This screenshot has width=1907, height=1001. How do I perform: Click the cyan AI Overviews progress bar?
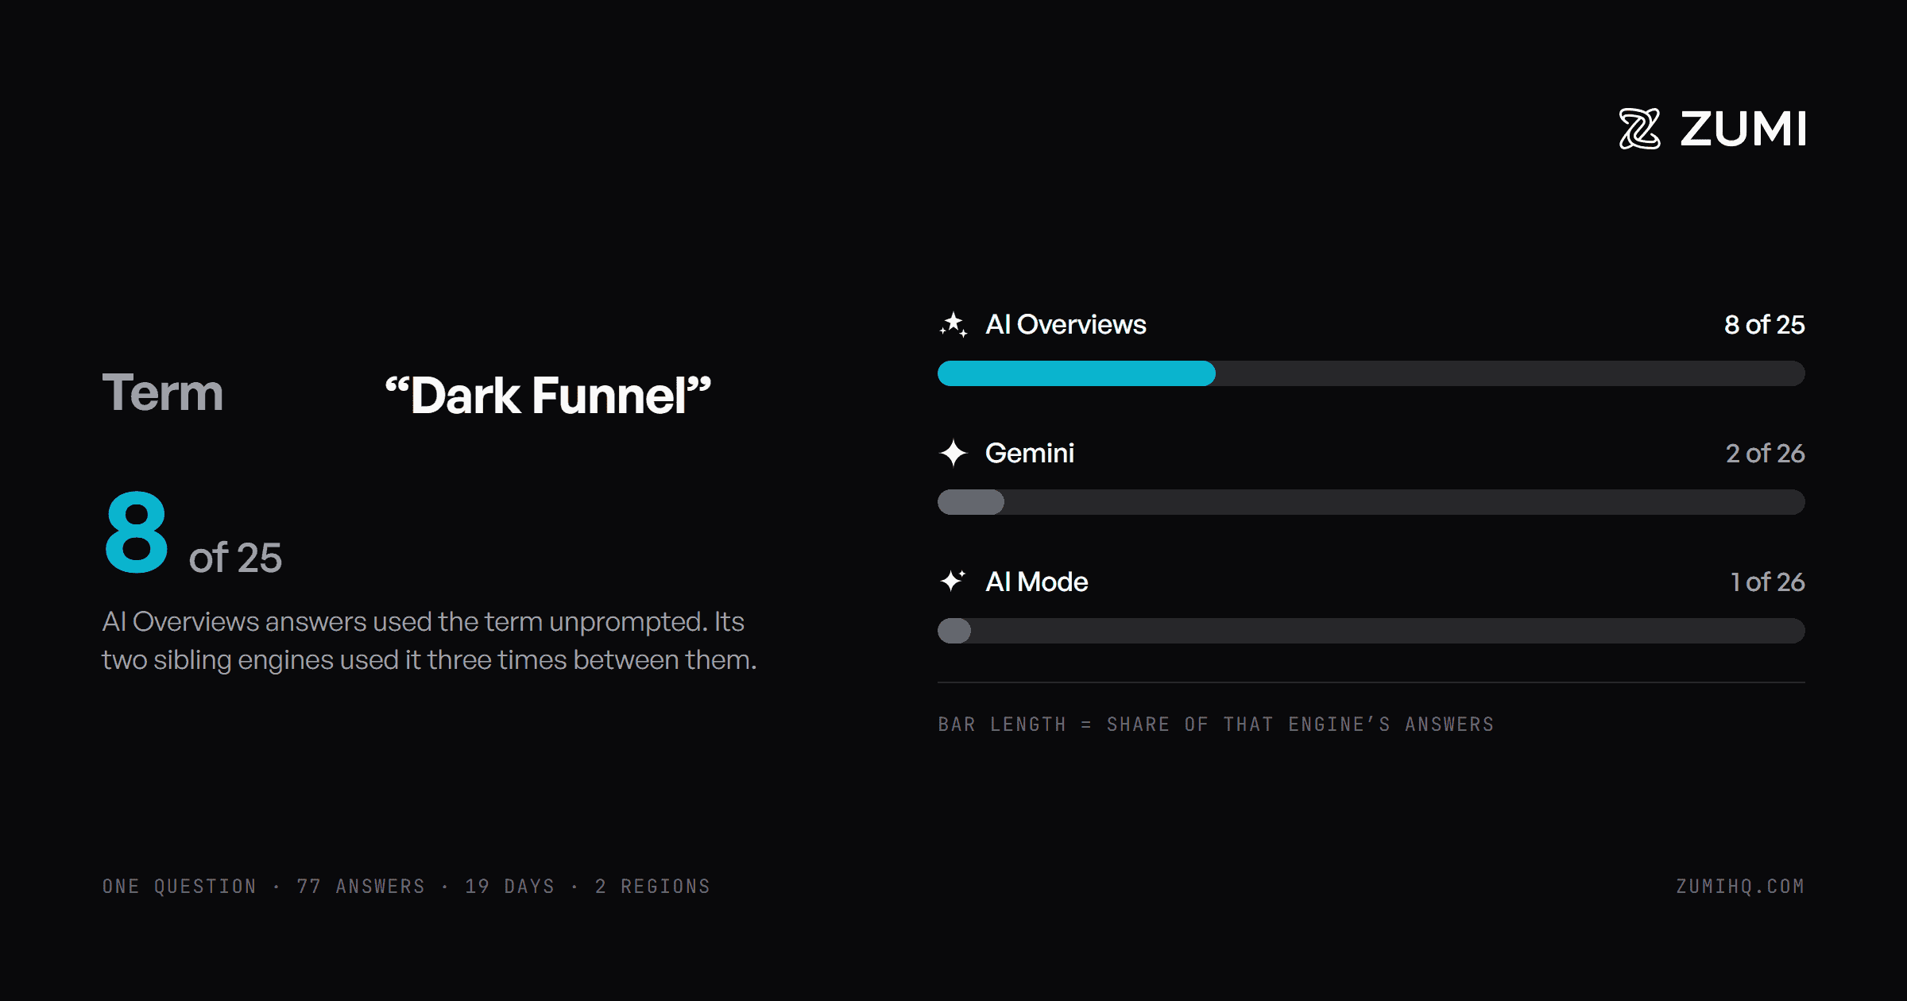[1077, 373]
